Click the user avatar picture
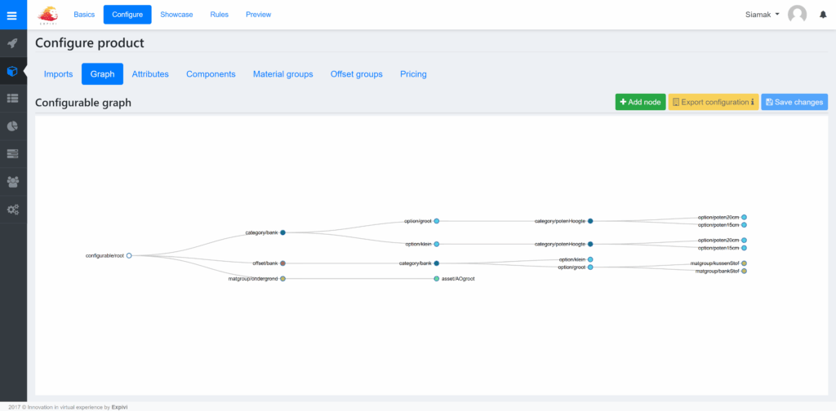The width and height of the screenshot is (836, 411). click(x=797, y=15)
